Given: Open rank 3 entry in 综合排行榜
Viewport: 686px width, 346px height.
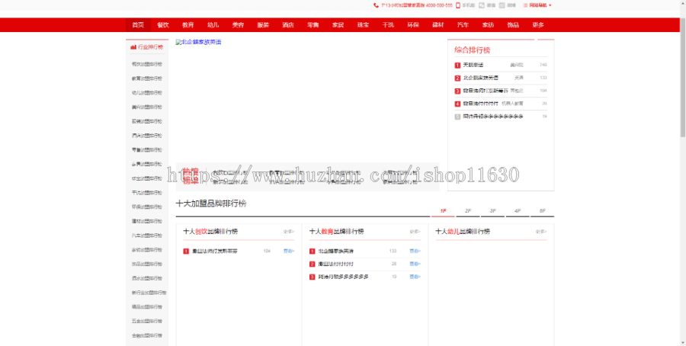Looking at the screenshot, I should click(x=486, y=91).
